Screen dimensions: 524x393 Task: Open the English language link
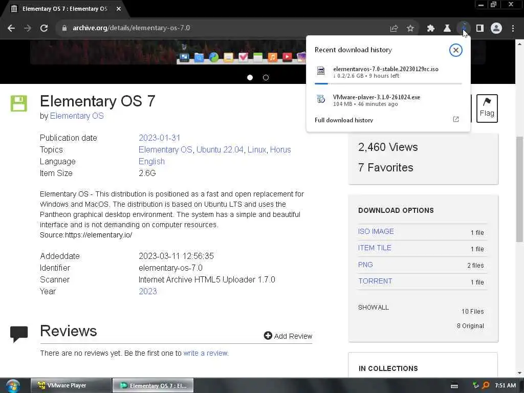(151, 161)
